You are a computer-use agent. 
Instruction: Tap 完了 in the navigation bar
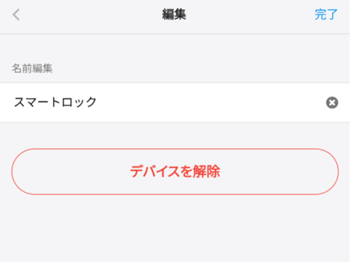coord(326,15)
